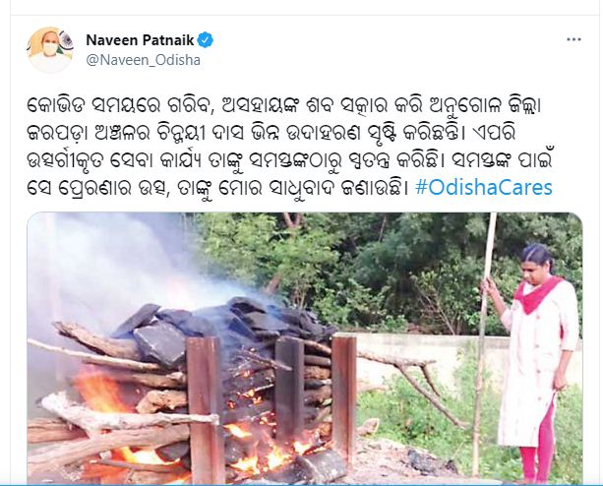
Task: Open the Naveen Patnaik display name
Action: pos(140,40)
